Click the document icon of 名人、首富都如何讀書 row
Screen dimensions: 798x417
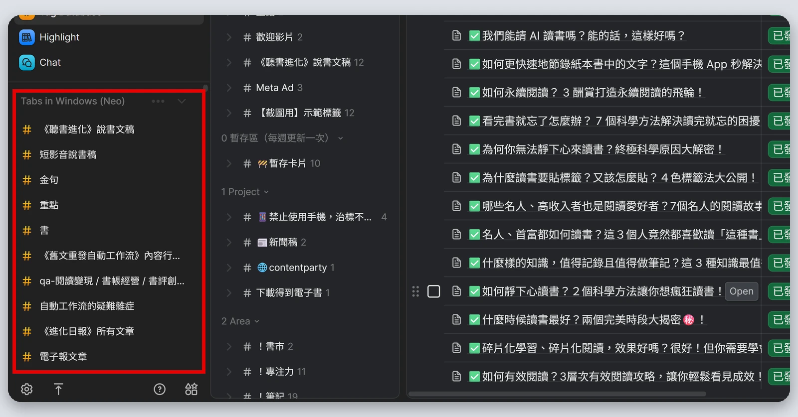point(456,234)
